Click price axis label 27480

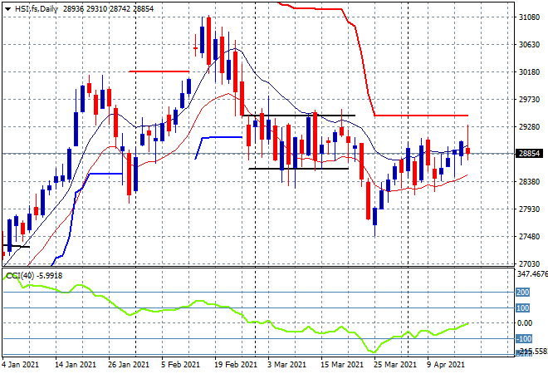click(530, 237)
